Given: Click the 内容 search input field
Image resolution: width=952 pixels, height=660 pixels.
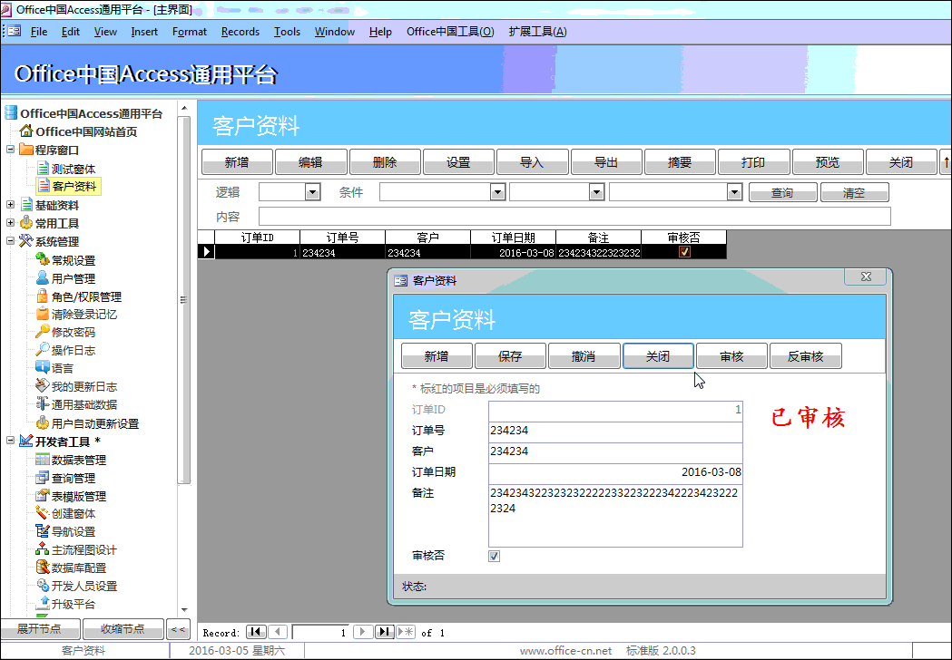Looking at the screenshot, I should click(574, 216).
